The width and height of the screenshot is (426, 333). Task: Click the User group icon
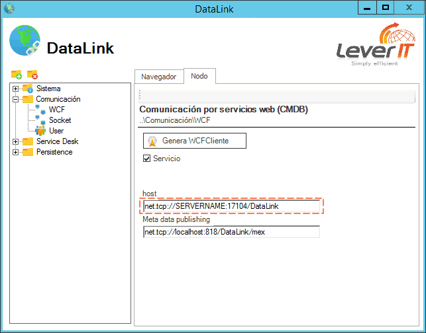[40, 131]
